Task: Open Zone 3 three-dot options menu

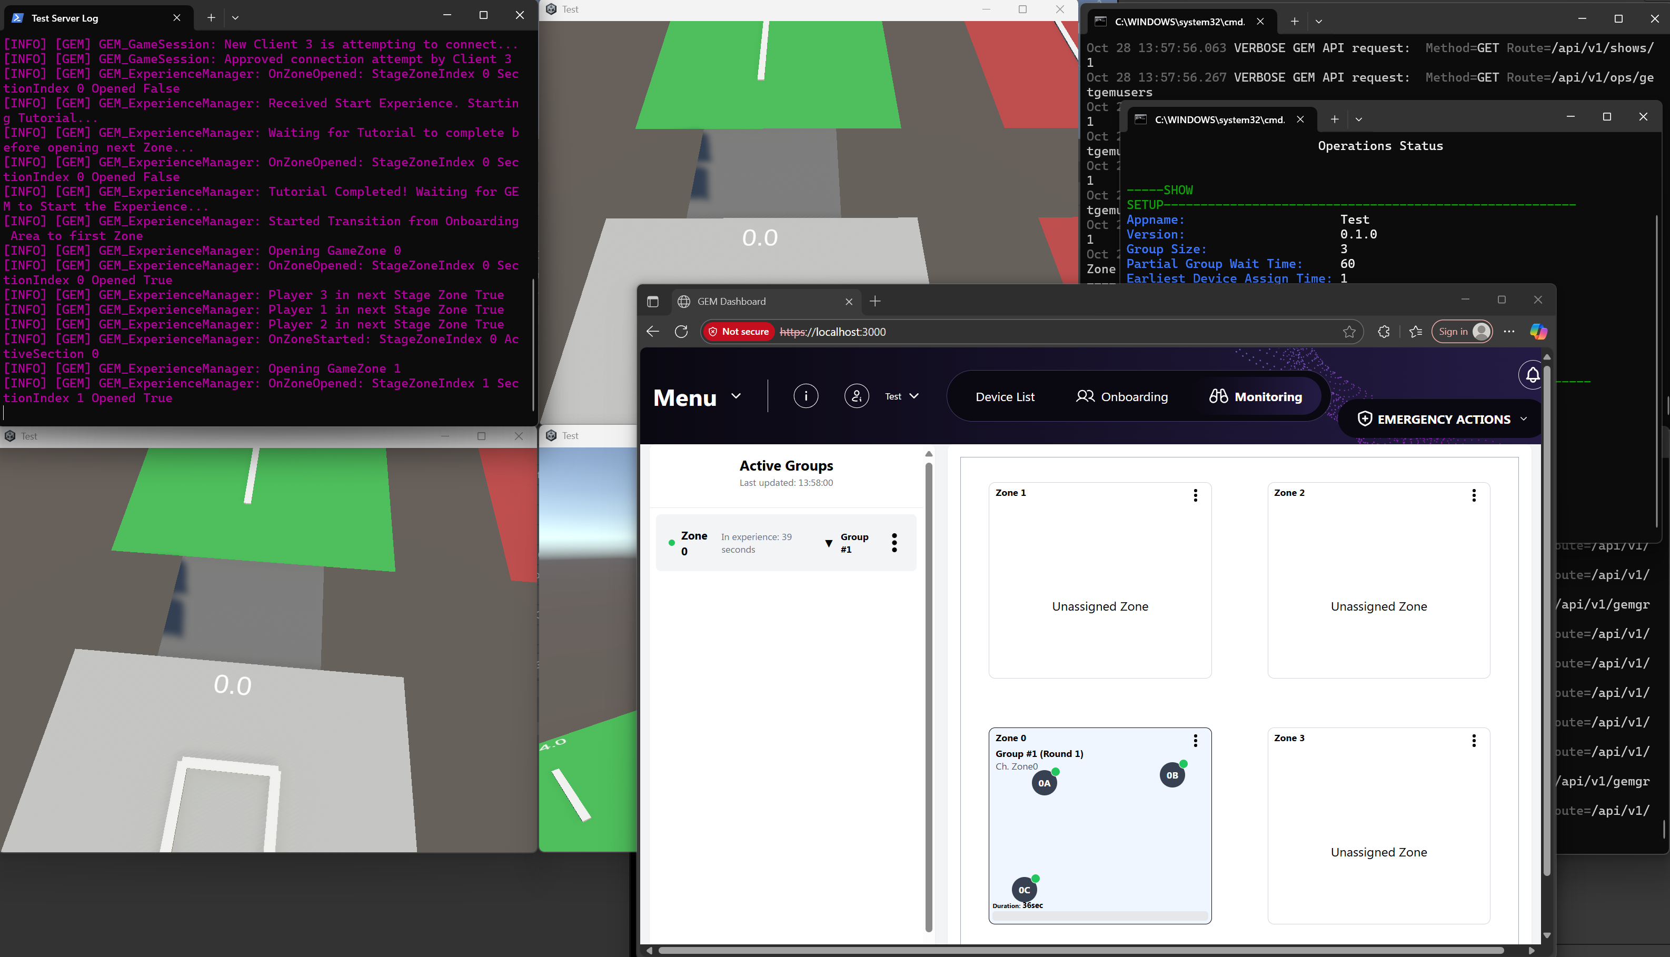Action: click(x=1474, y=741)
